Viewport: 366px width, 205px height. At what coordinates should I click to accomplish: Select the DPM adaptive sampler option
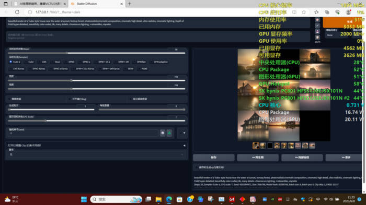(x=159, y=62)
